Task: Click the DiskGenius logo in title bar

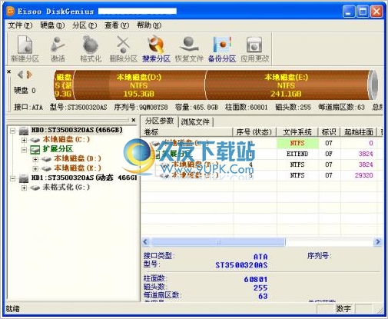Action: coord(11,12)
